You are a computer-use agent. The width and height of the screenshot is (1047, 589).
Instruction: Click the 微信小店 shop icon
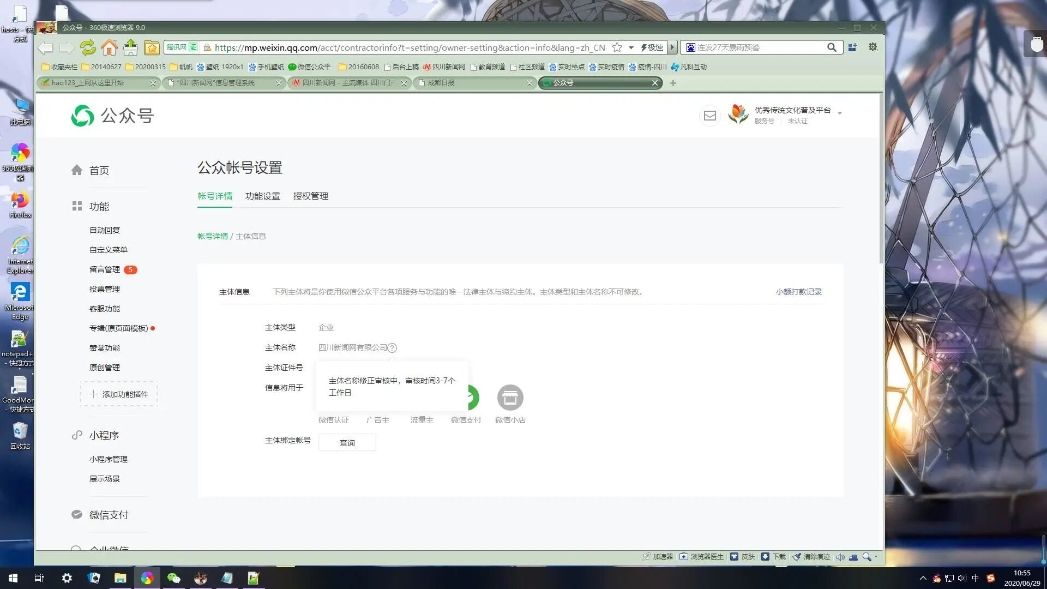click(x=510, y=398)
